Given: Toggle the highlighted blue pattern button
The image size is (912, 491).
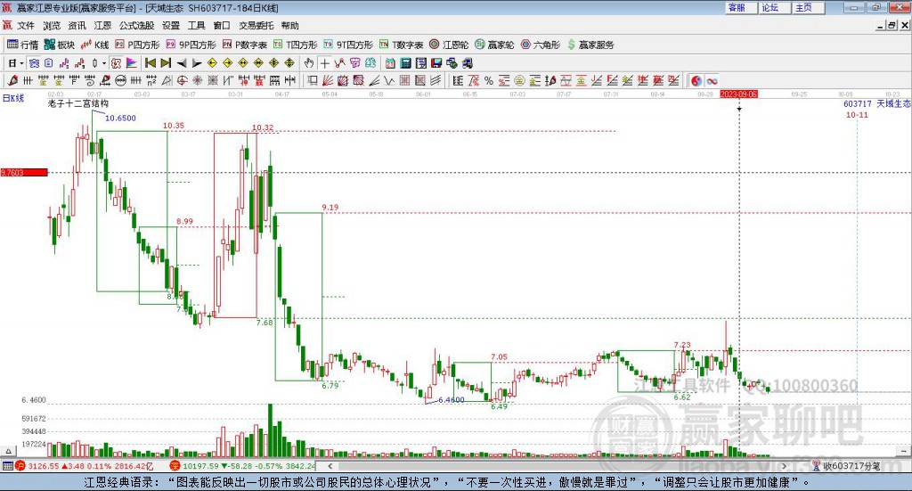Looking at the screenshot, I should pyautogui.click(x=34, y=63).
